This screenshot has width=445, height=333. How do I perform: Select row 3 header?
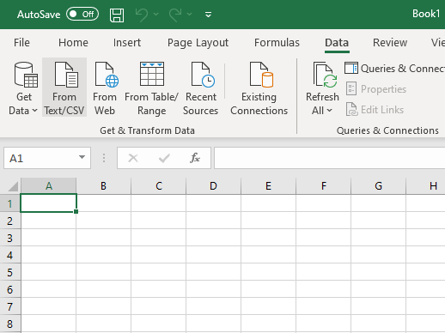pos(10,238)
